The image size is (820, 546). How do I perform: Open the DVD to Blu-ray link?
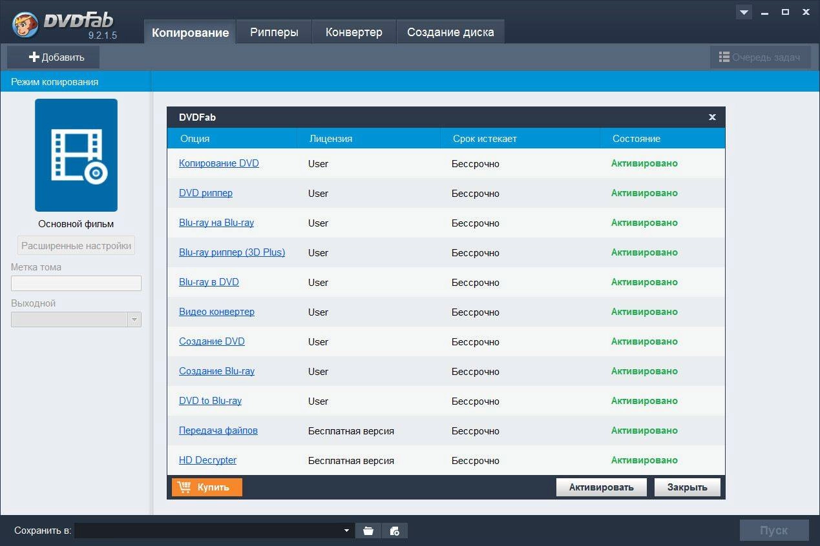point(210,401)
